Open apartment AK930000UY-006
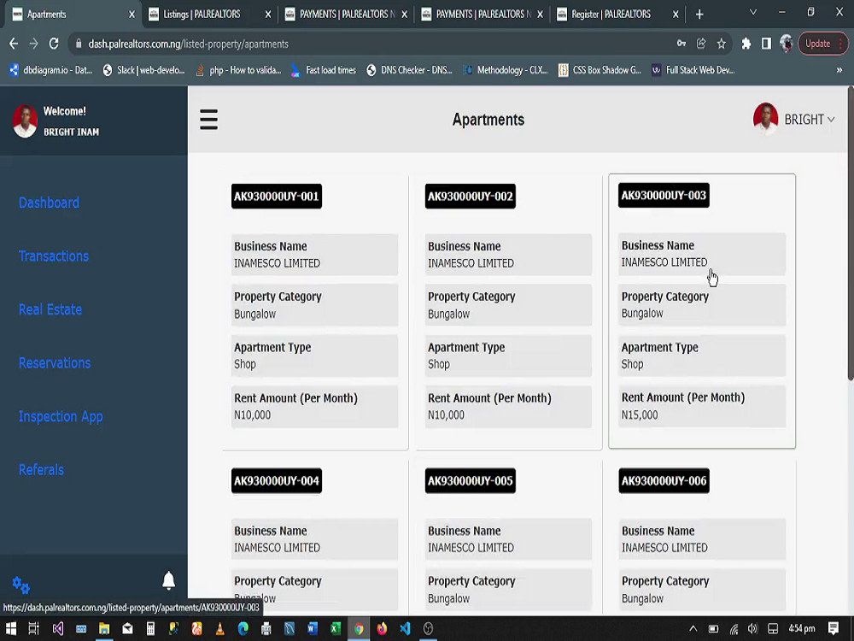The width and height of the screenshot is (854, 641). click(x=664, y=480)
